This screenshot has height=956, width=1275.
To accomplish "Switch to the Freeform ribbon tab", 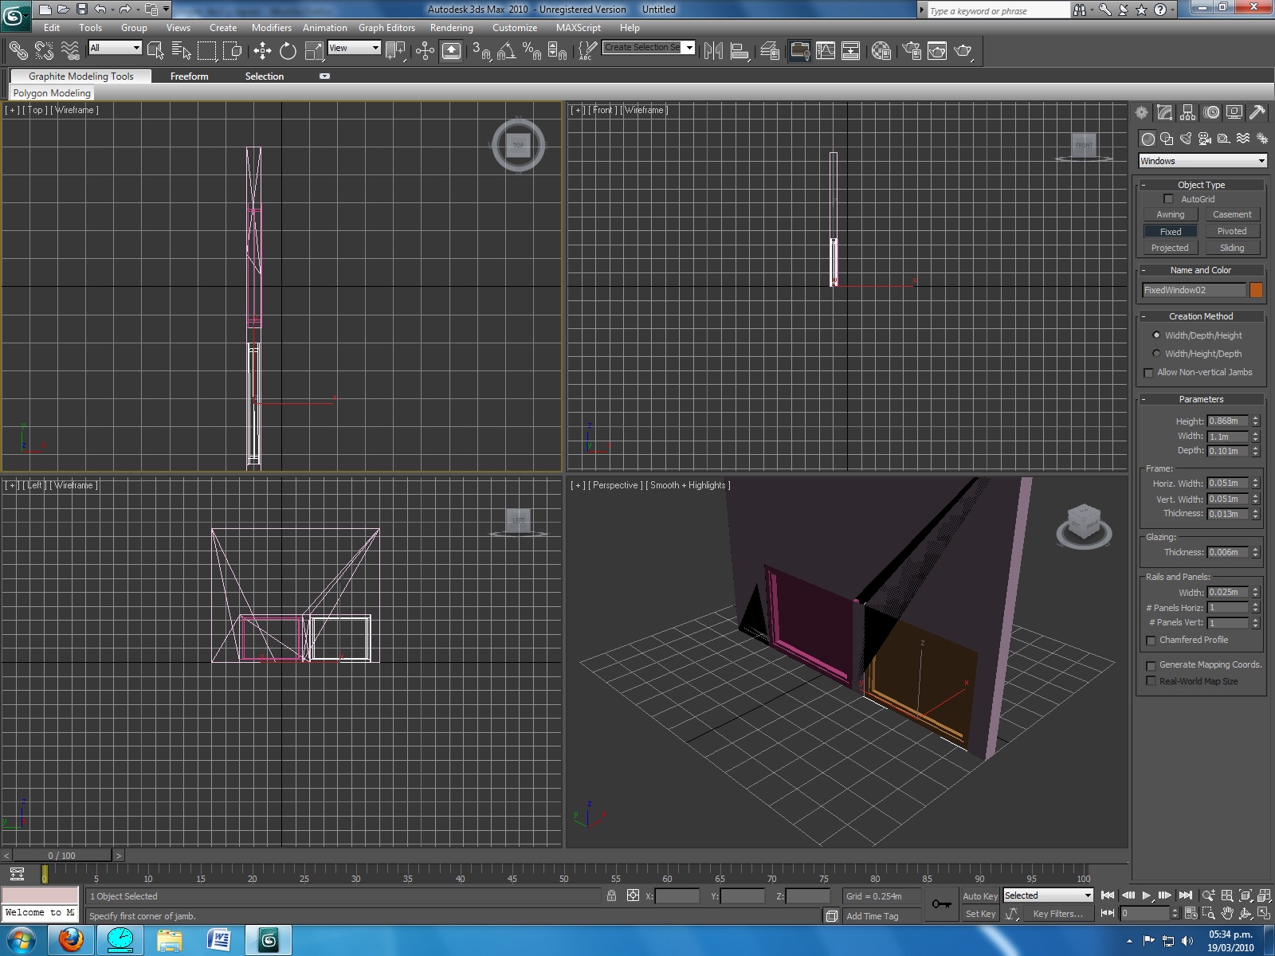I will (190, 76).
